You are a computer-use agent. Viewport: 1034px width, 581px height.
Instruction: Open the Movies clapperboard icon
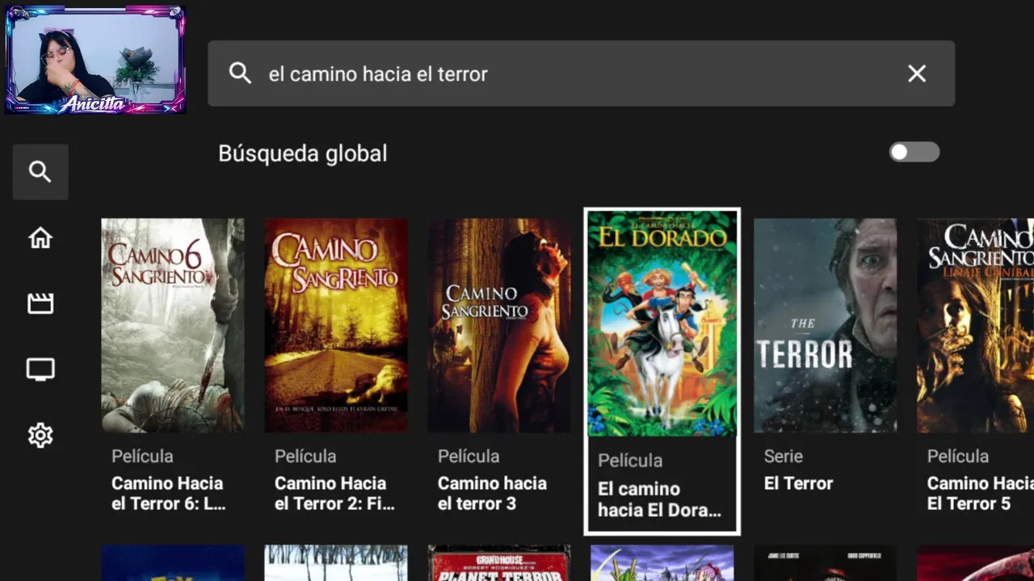pos(40,303)
